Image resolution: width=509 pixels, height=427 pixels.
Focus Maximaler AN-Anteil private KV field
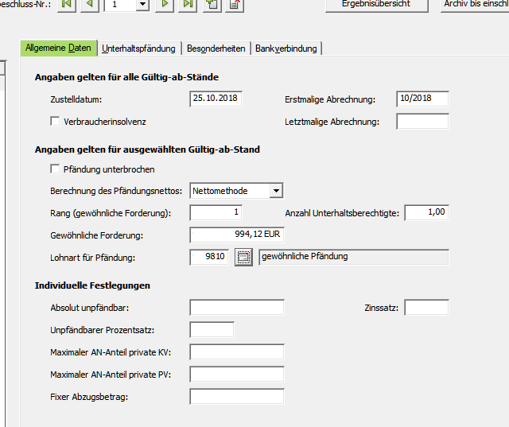click(237, 352)
